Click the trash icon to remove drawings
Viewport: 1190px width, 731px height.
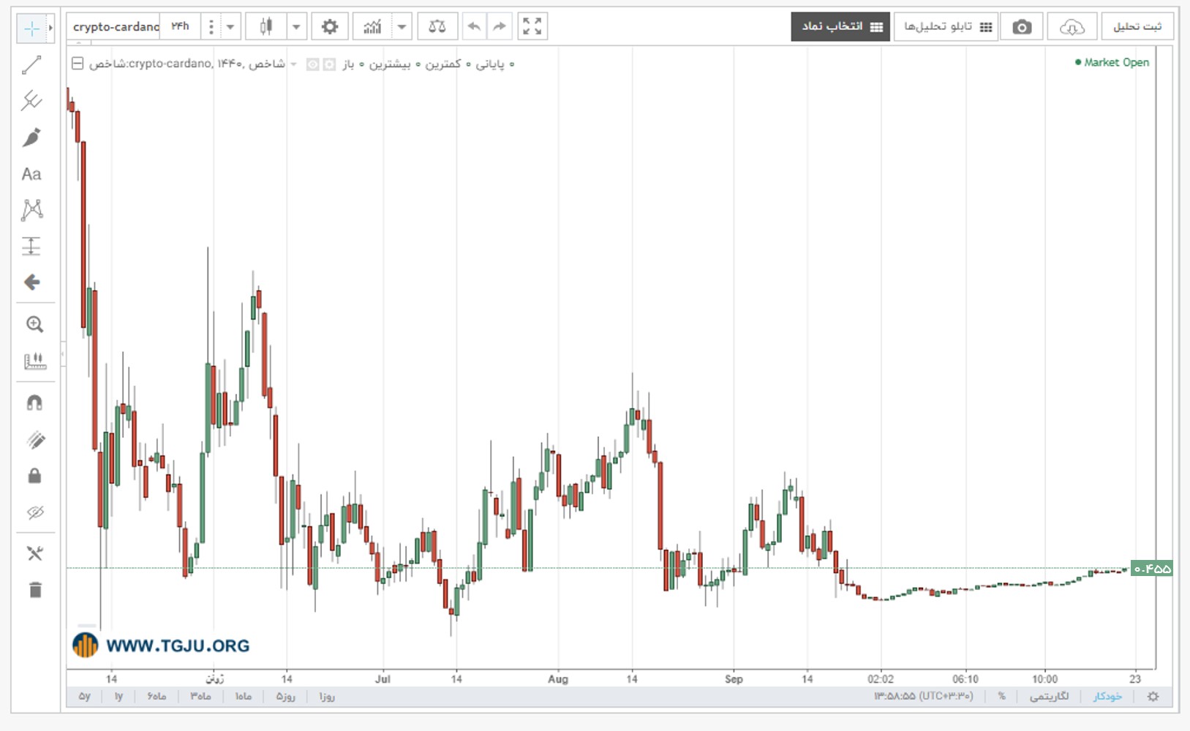[35, 590]
